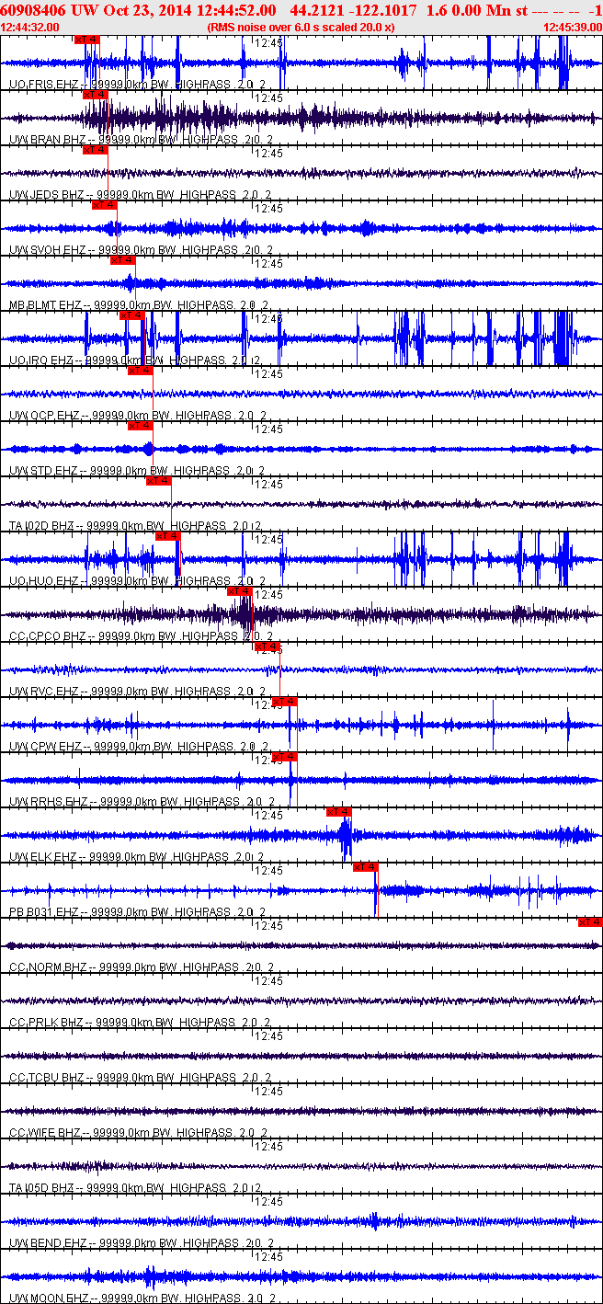Select the UW.JEDS.BHZ station label

[47, 195]
